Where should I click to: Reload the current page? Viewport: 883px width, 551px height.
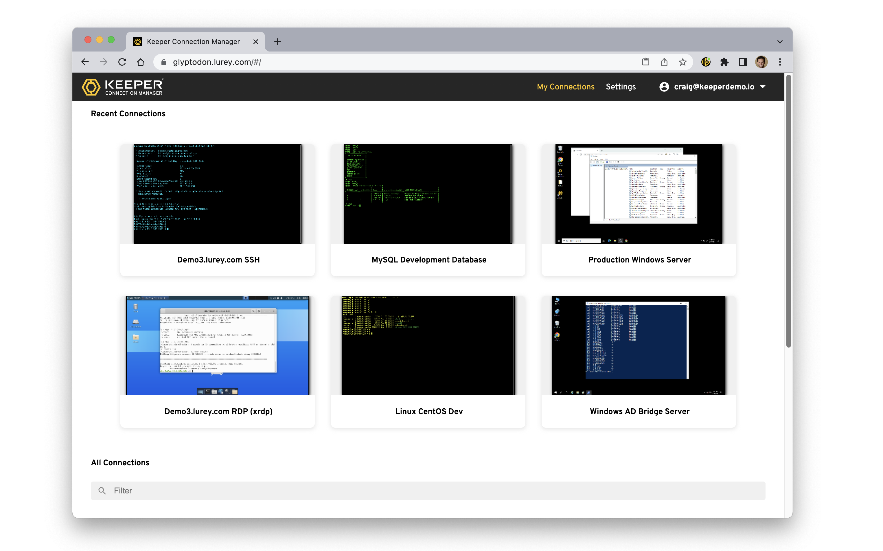tap(122, 62)
